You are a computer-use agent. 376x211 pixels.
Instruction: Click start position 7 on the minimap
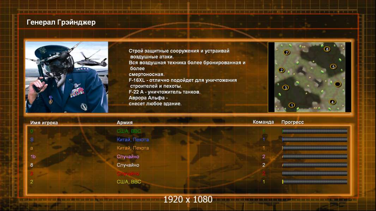286,52
